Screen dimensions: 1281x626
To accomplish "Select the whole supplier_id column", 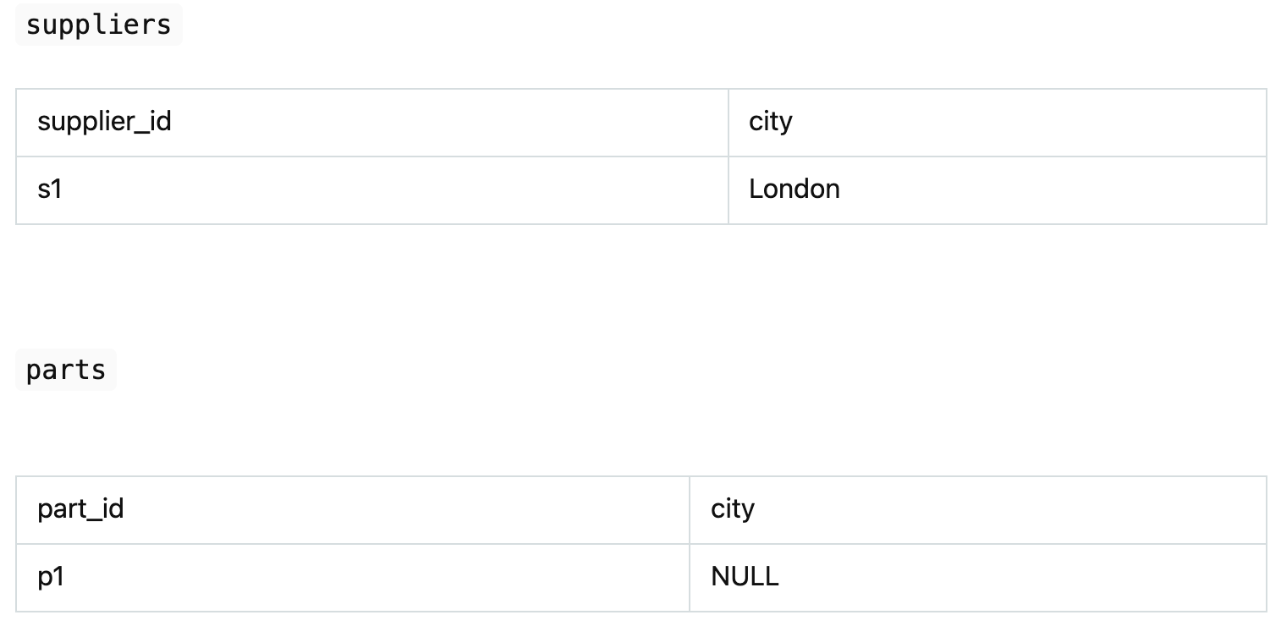I will coord(372,156).
